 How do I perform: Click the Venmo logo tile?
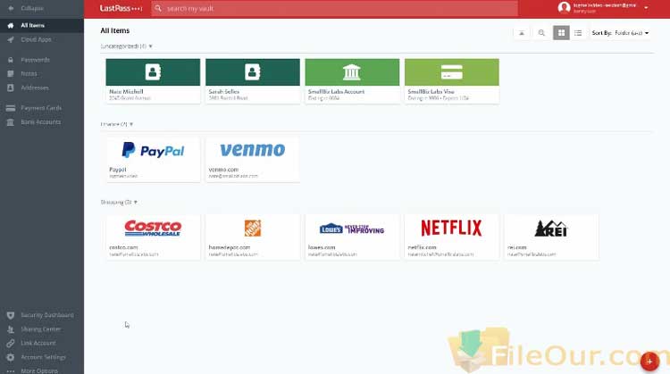coord(253,150)
